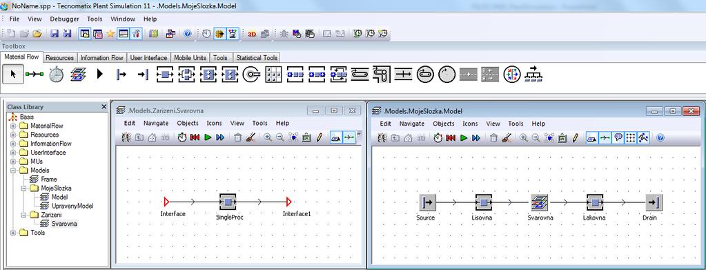The height and width of the screenshot is (270, 706).
Task: Toggle the Toolbox display in the main toolbar
Action: click(137, 34)
